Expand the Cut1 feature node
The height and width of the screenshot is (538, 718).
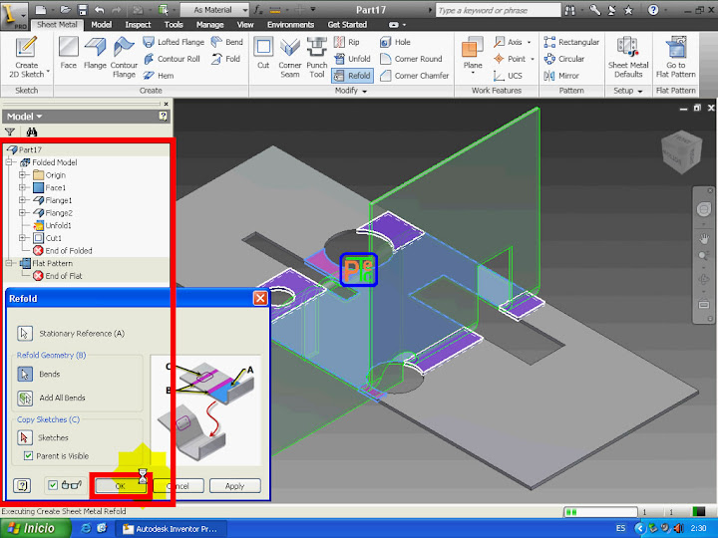click(22, 238)
